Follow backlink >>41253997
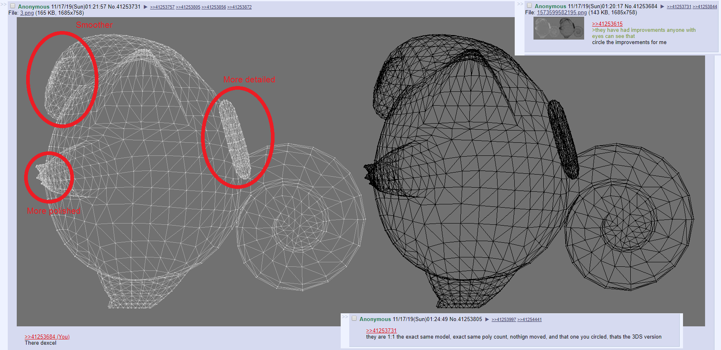721x350 pixels. click(x=504, y=320)
